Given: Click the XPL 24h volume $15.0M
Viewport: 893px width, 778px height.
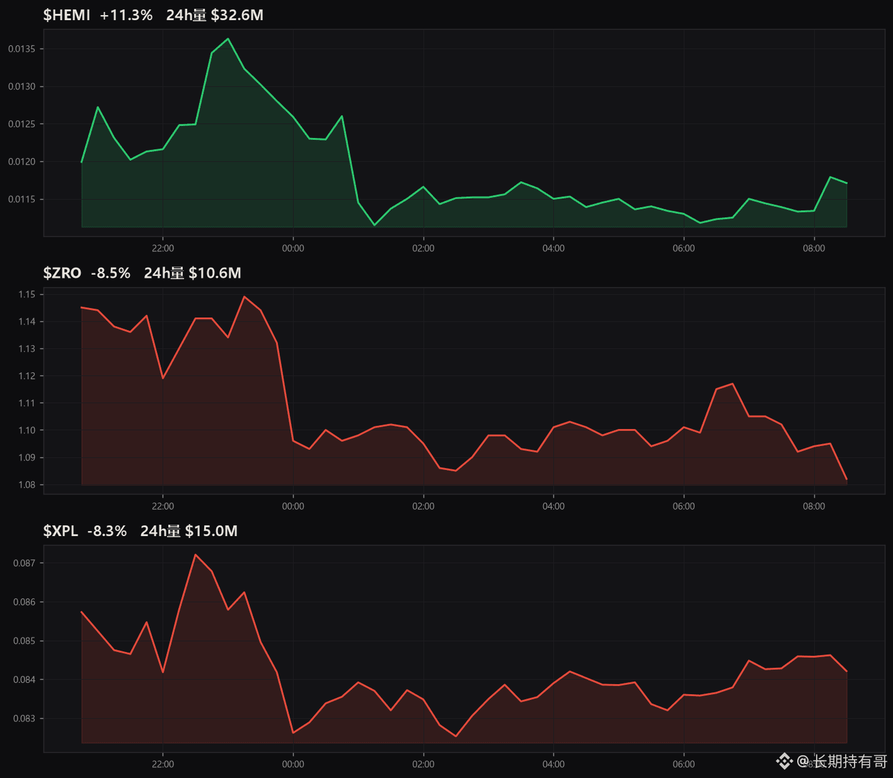Looking at the screenshot, I should click(x=189, y=531).
